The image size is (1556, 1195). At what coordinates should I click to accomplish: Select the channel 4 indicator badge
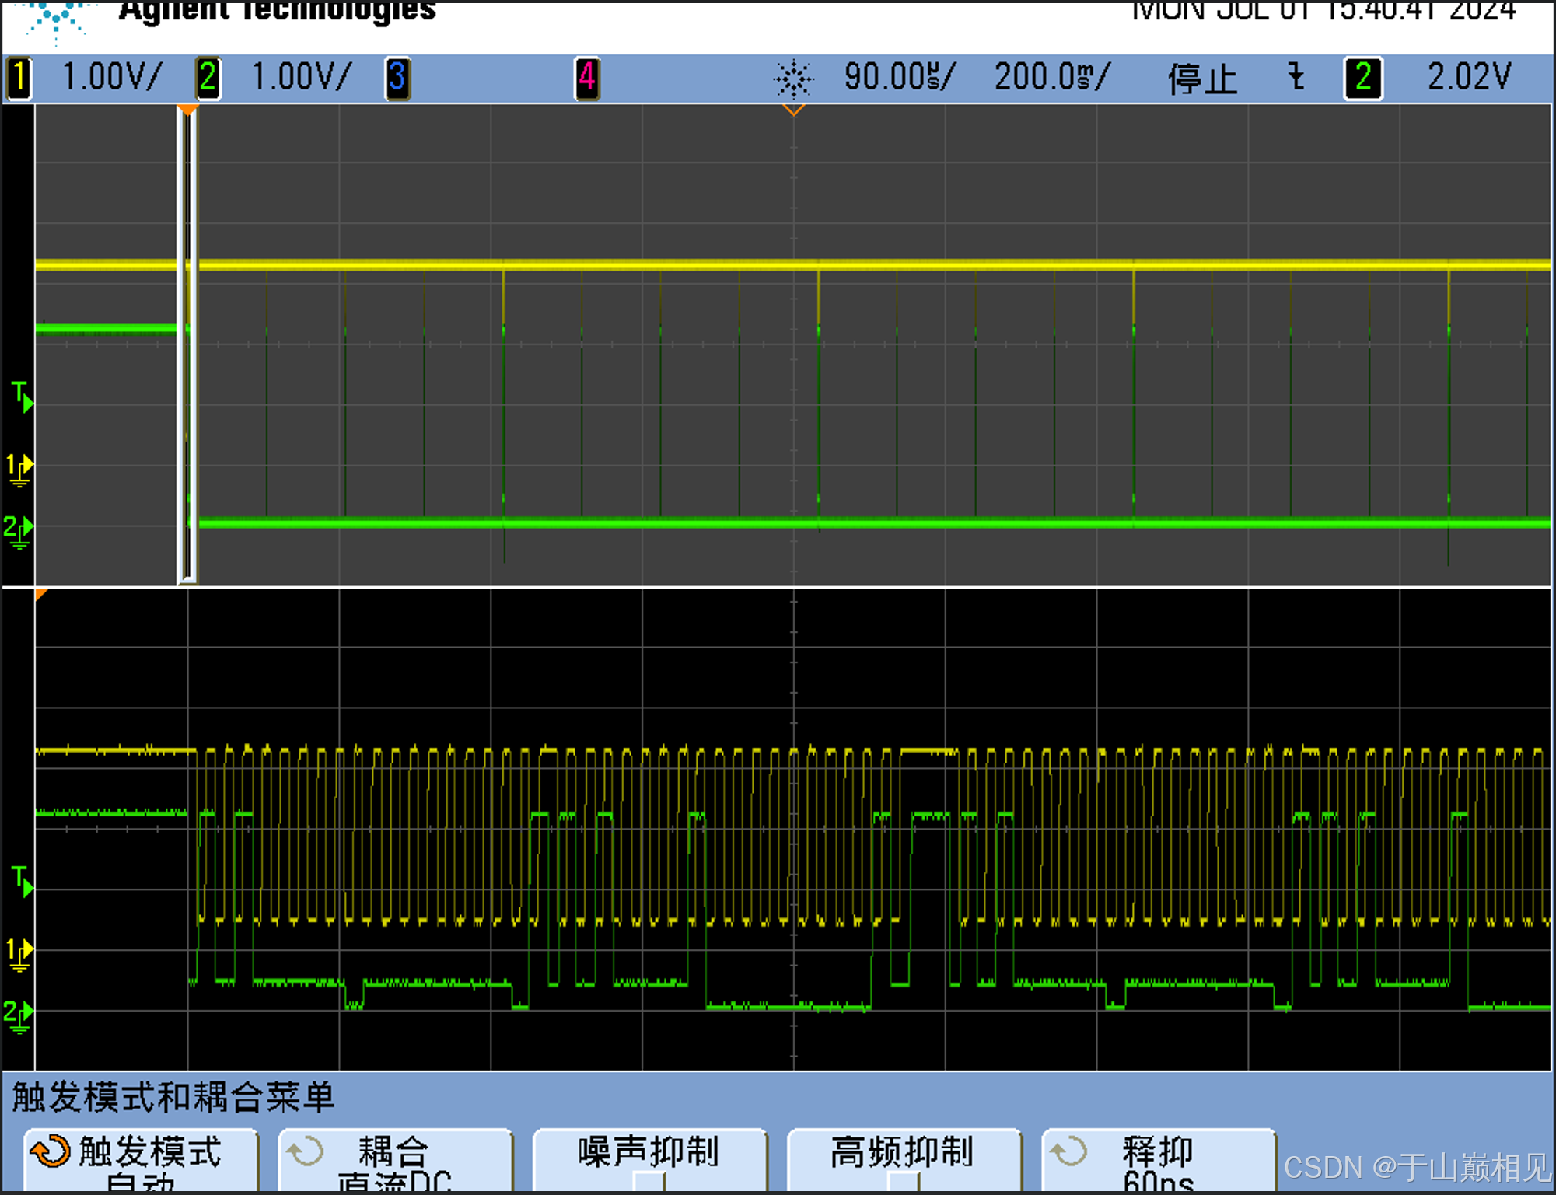click(x=587, y=79)
